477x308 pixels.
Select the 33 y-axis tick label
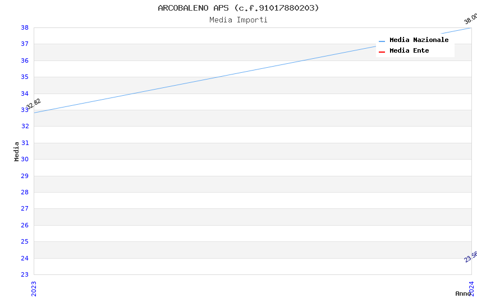tap(25, 110)
